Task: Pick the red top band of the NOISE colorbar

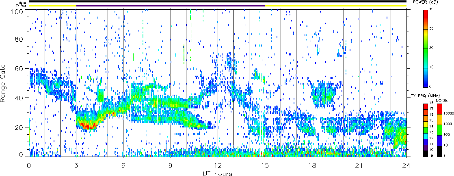Action: tap(439, 109)
